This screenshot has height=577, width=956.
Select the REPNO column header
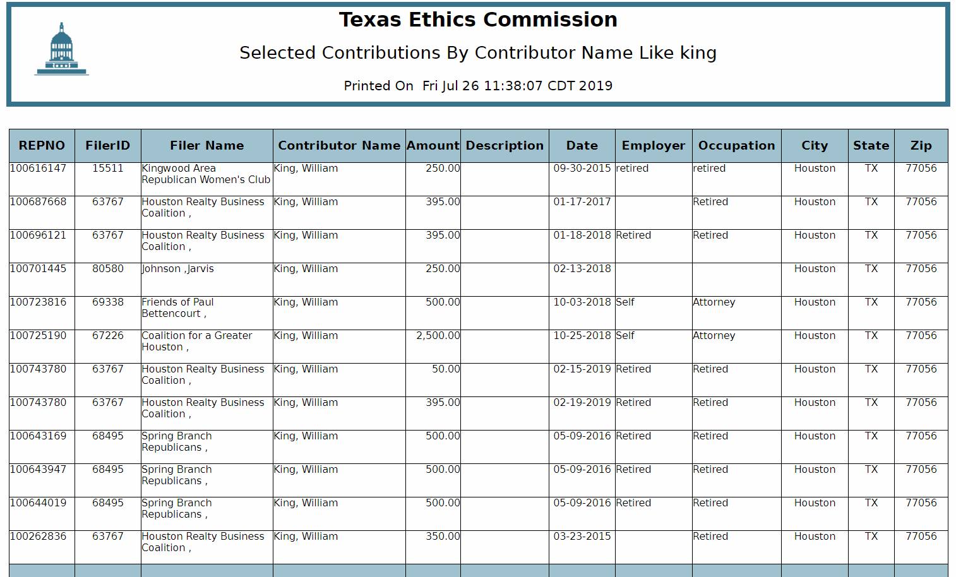click(x=42, y=146)
